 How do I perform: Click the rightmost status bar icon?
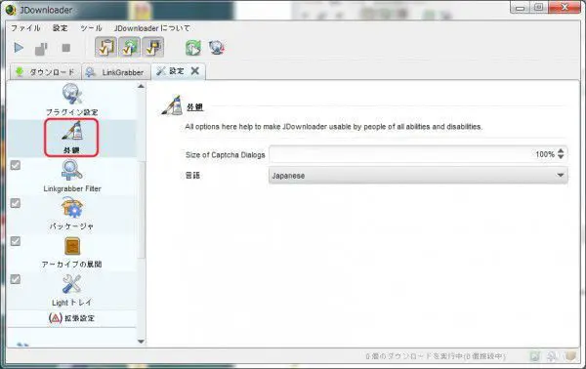570,356
